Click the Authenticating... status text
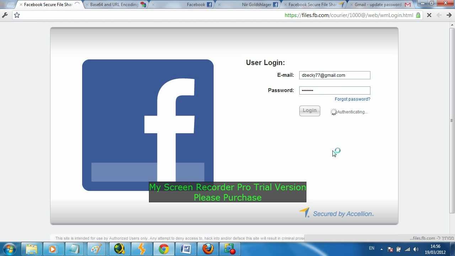The image size is (455, 256). (352, 112)
